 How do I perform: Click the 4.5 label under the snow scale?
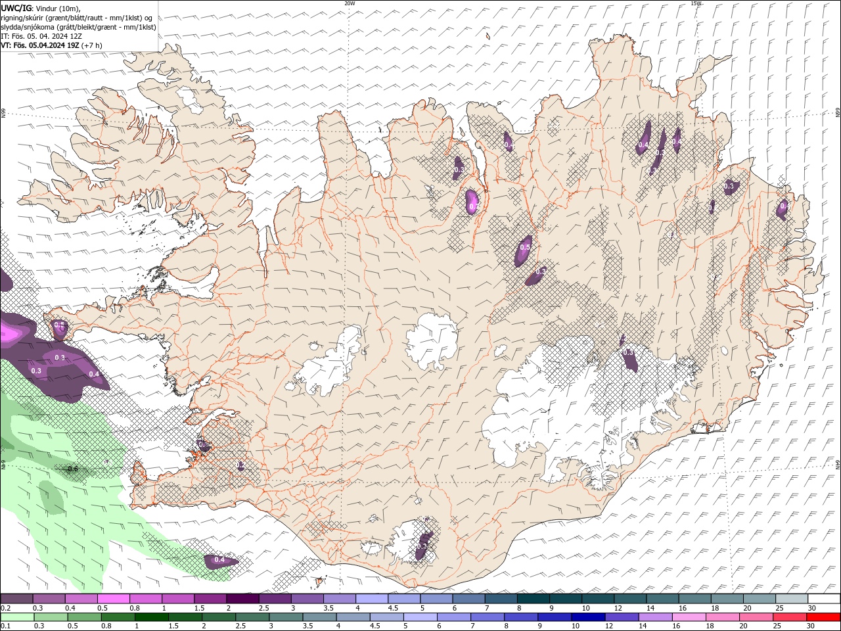393,608
